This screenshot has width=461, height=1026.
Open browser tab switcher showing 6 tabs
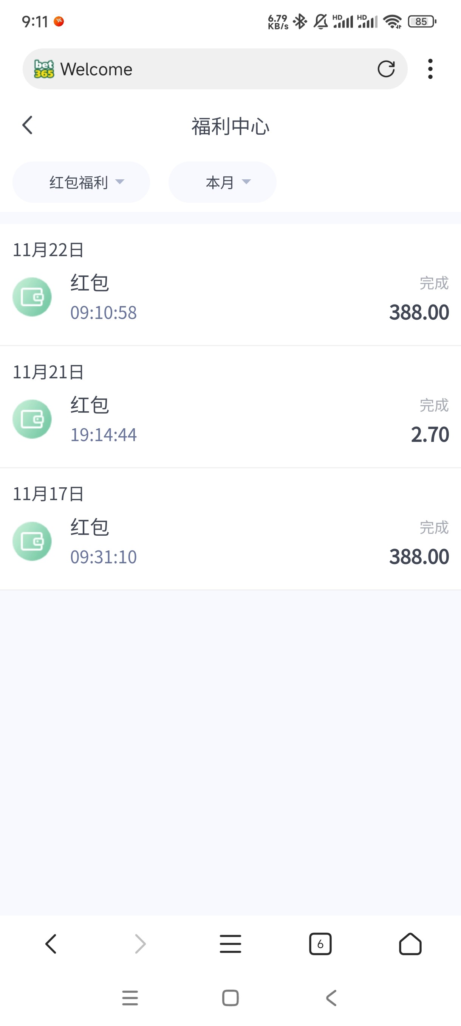[x=320, y=944]
